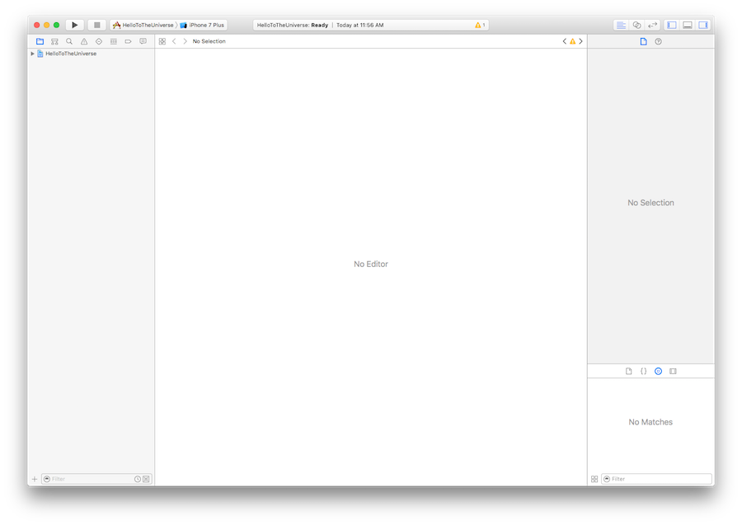The width and height of the screenshot is (742, 525).
Task: Open the Object library circle icon
Action: (x=658, y=370)
